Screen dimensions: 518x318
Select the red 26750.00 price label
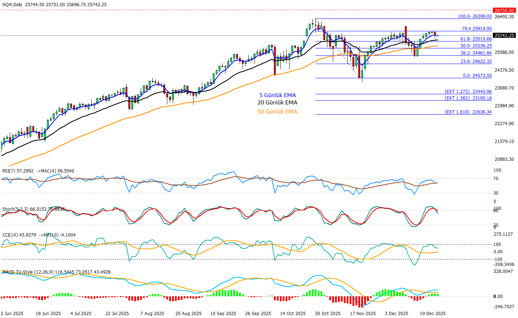pyautogui.click(x=504, y=11)
